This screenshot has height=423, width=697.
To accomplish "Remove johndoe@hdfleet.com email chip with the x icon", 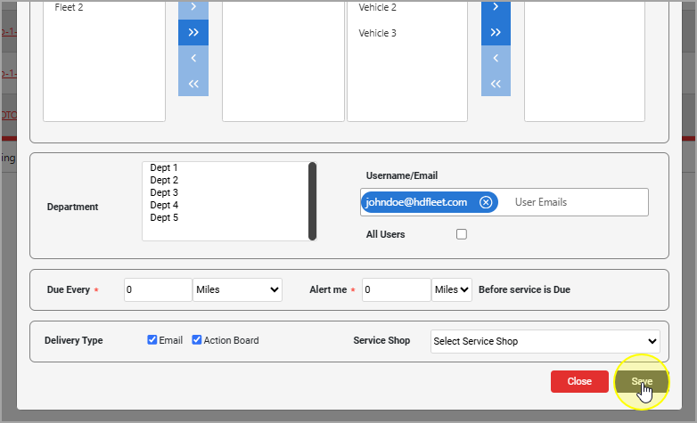I will [486, 202].
